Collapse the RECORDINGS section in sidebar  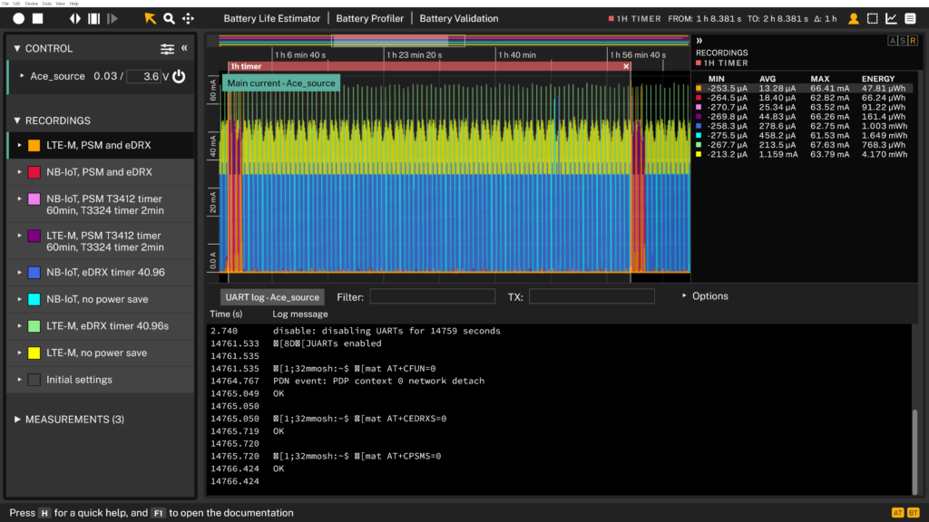(17, 121)
